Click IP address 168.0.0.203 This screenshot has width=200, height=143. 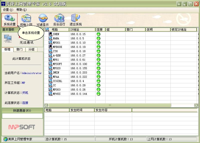pos(79,73)
